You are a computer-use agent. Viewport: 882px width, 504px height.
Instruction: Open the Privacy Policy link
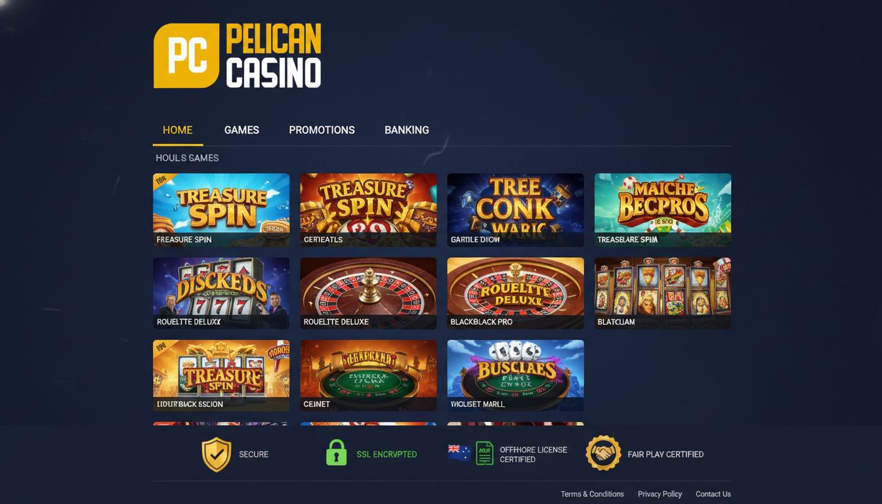660,494
